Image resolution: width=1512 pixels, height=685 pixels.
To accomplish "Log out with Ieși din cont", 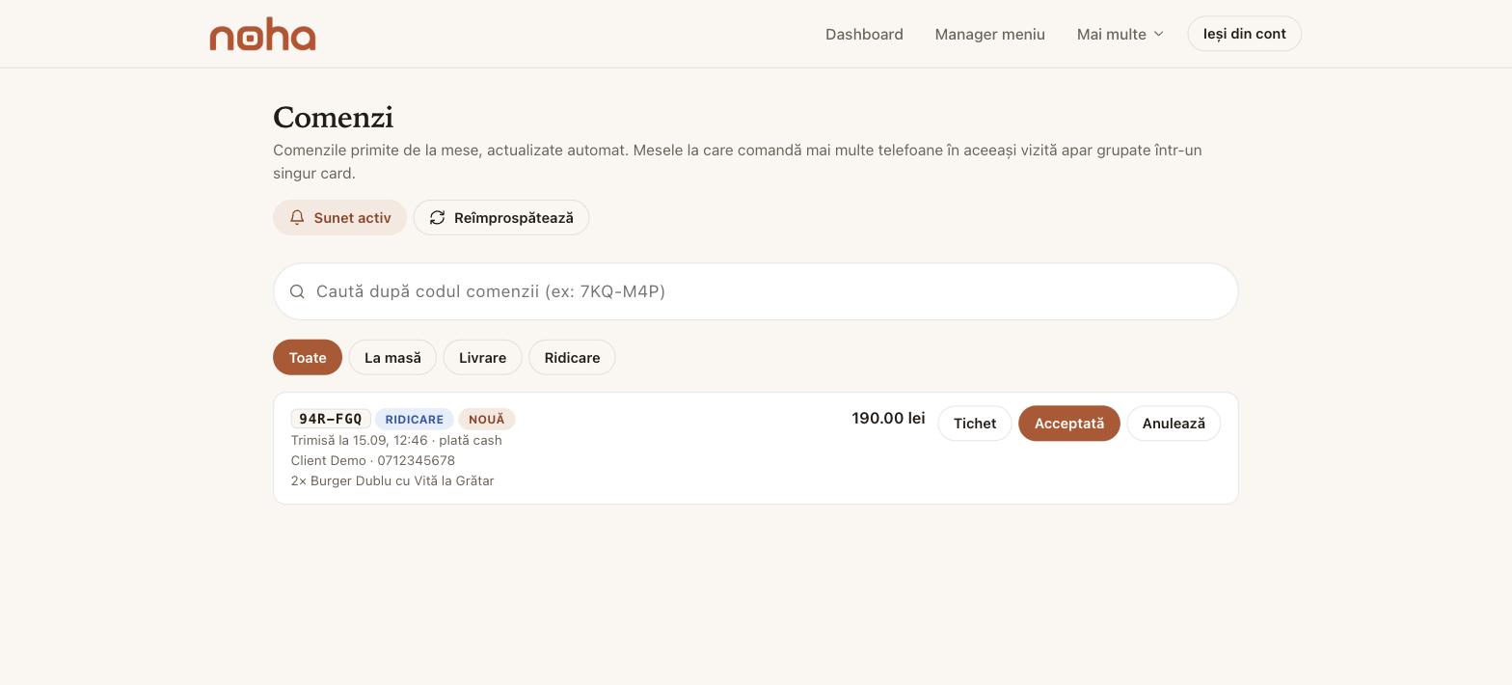I will click(1244, 34).
